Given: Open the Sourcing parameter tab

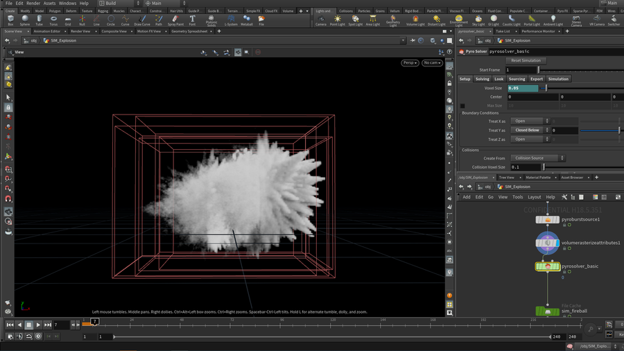Looking at the screenshot, I should coord(517,79).
